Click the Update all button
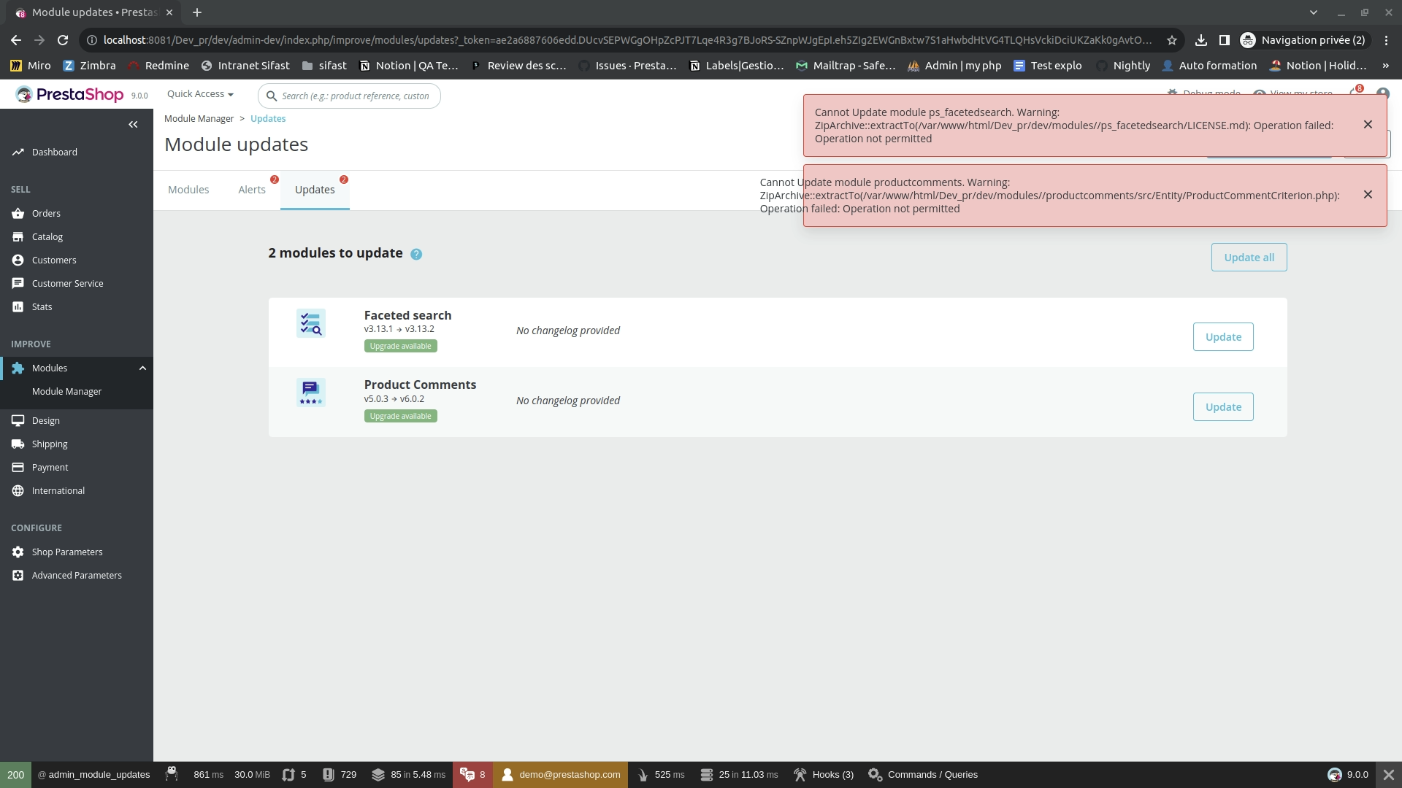The height and width of the screenshot is (788, 1402). click(1249, 258)
